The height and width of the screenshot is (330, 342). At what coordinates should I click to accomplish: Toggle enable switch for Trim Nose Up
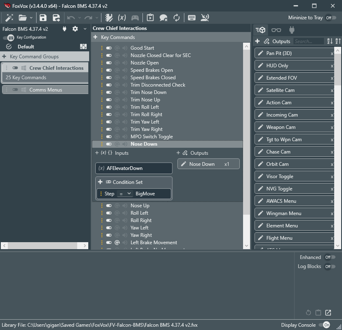[x=109, y=100]
